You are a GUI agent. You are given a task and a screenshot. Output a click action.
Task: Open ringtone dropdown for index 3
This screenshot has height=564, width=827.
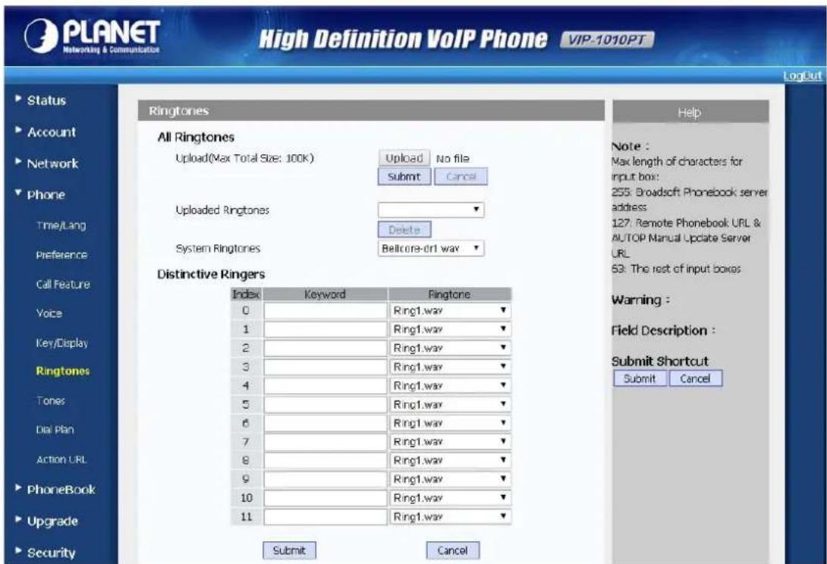click(x=450, y=367)
